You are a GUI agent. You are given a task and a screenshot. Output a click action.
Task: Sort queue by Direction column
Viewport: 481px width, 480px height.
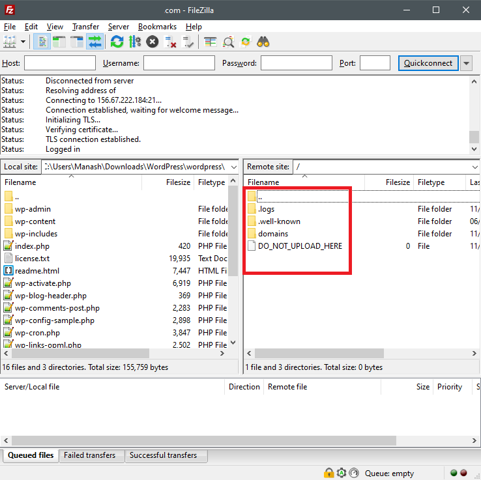pyautogui.click(x=244, y=387)
